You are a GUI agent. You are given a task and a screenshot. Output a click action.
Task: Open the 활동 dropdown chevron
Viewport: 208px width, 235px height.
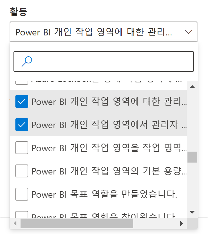click(x=188, y=32)
